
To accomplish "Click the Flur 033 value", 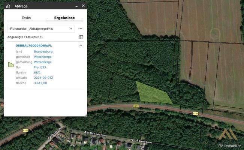I will pyautogui.click(x=40, y=67).
